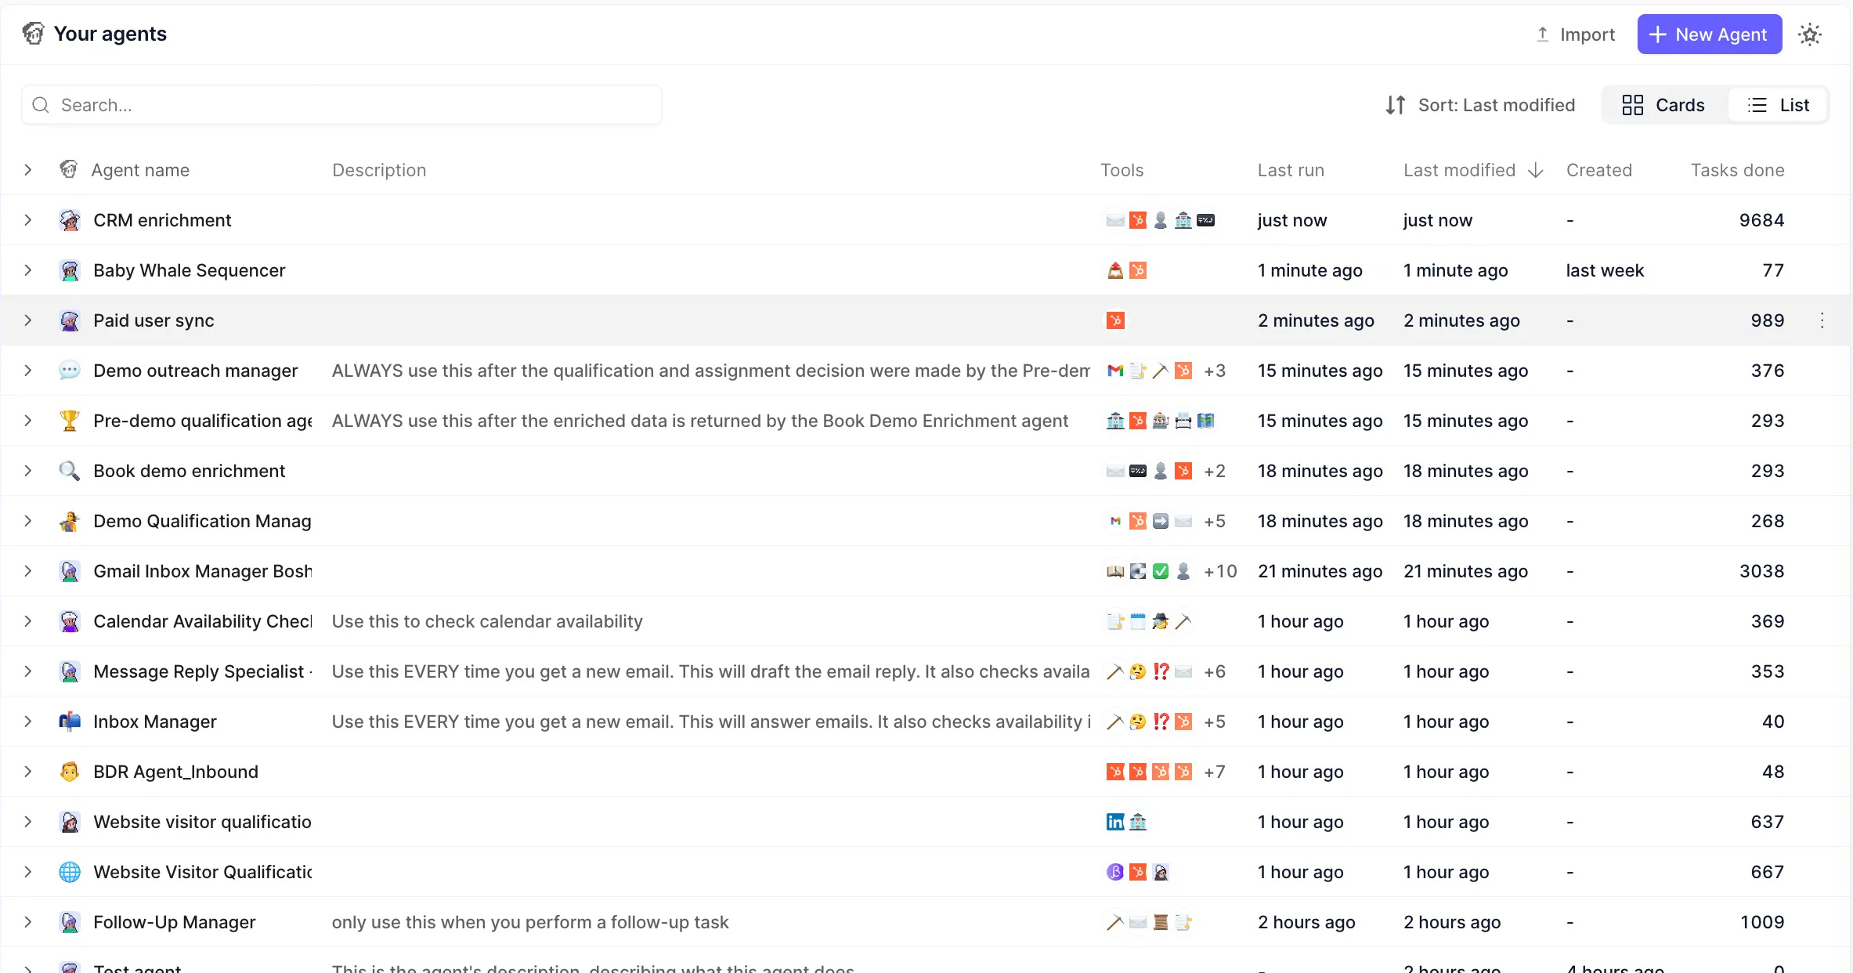Open the Sort: Last modified dropdown

coord(1497,104)
